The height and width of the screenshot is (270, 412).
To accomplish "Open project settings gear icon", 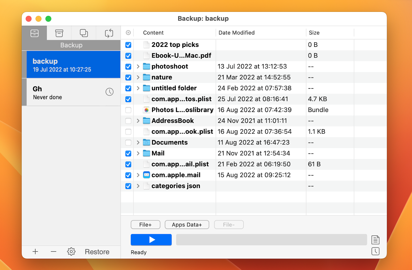I will [71, 252].
